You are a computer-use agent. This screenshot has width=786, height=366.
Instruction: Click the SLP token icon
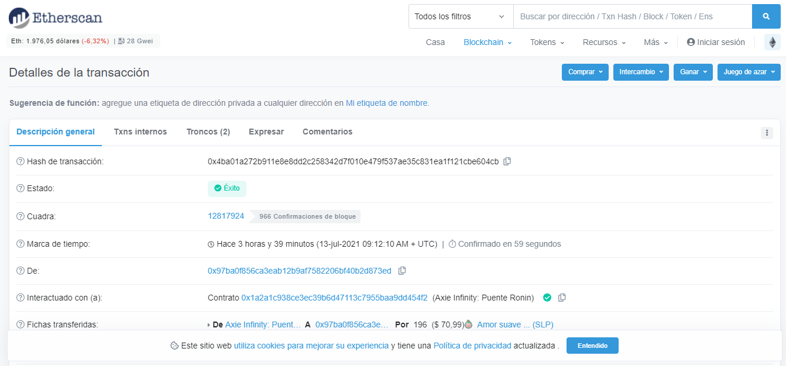[468, 324]
